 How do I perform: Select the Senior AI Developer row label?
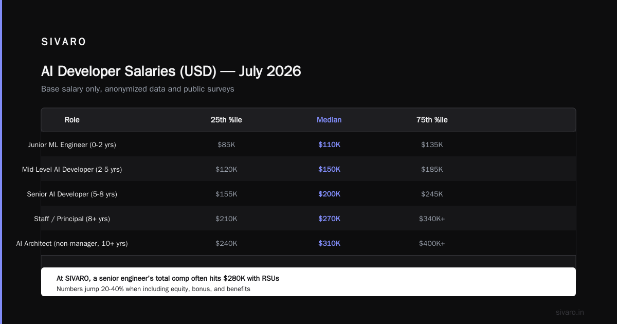tap(72, 194)
